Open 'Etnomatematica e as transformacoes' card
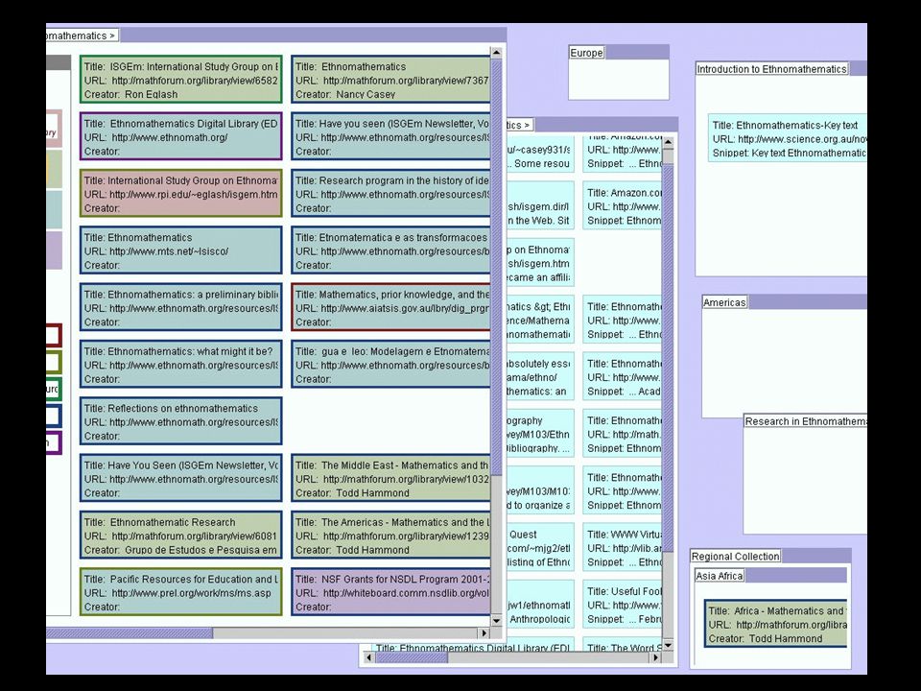 point(390,250)
